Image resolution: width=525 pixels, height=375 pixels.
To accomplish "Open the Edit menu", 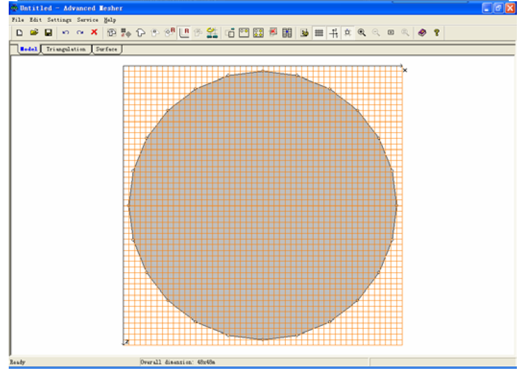I will pyautogui.click(x=35, y=20).
